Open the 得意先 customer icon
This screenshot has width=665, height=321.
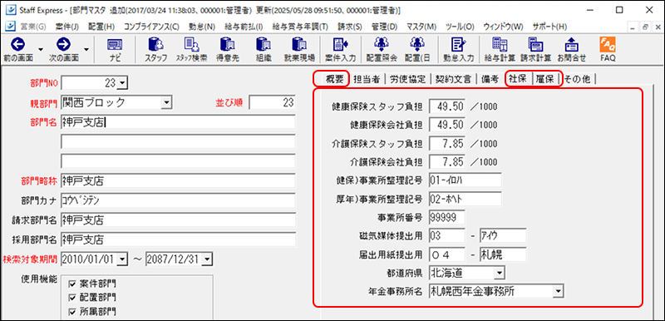[228, 45]
